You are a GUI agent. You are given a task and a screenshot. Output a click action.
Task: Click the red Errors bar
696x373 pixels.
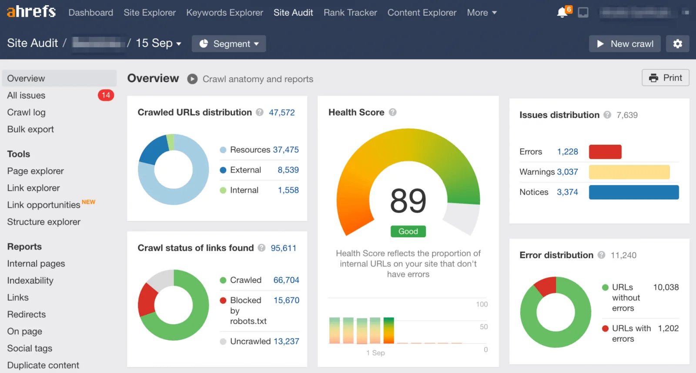click(605, 152)
